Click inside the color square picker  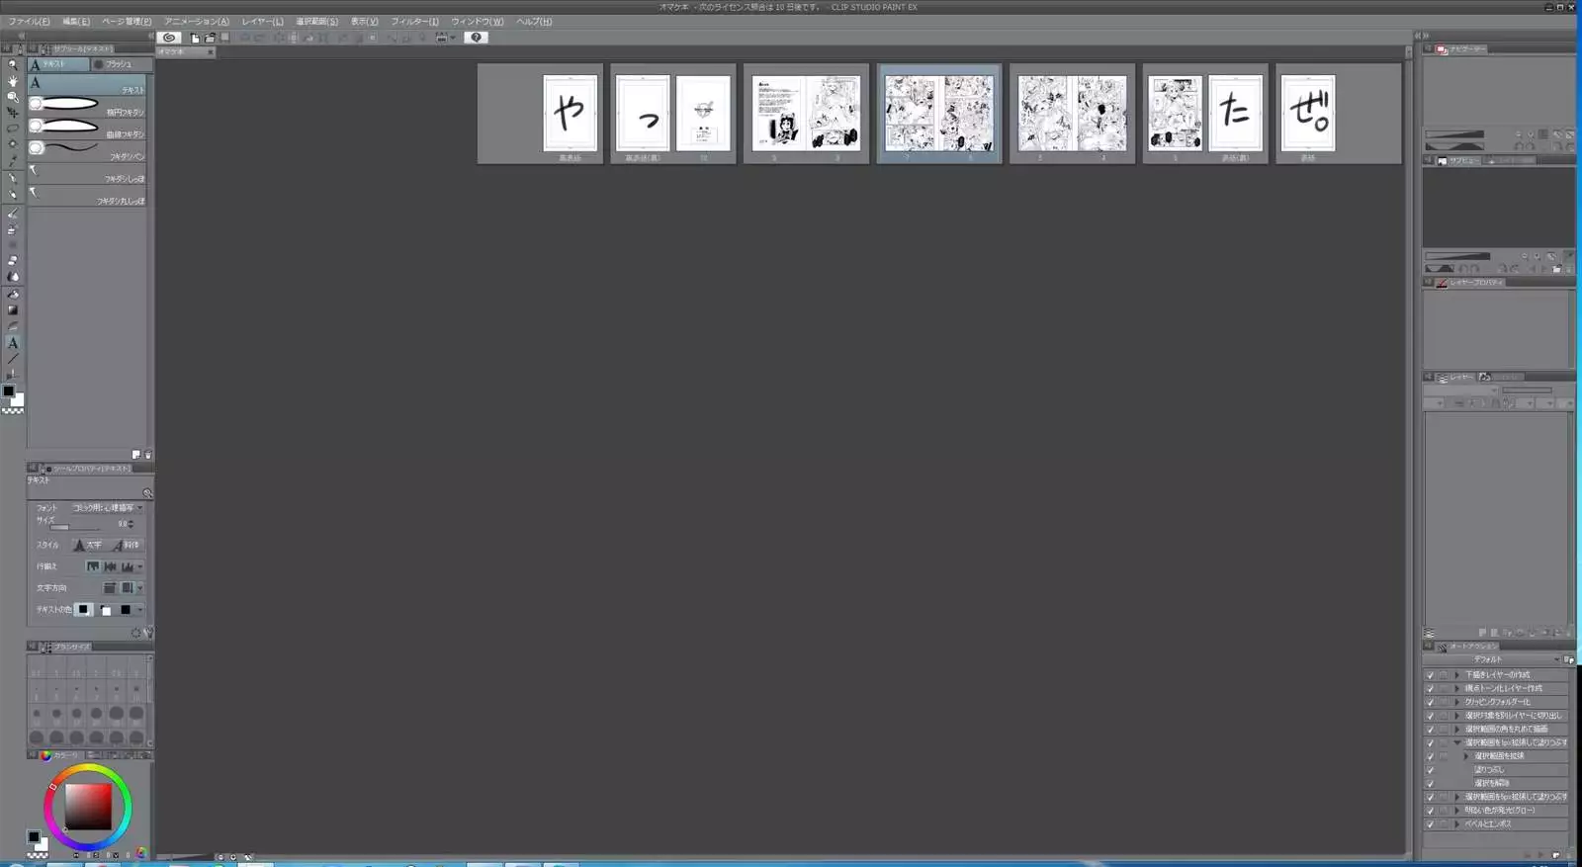click(x=88, y=807)
